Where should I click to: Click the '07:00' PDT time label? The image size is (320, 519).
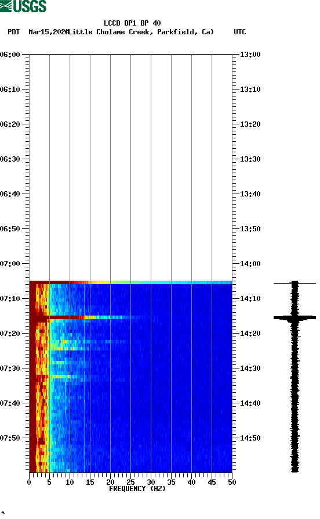tap(10, 264)
